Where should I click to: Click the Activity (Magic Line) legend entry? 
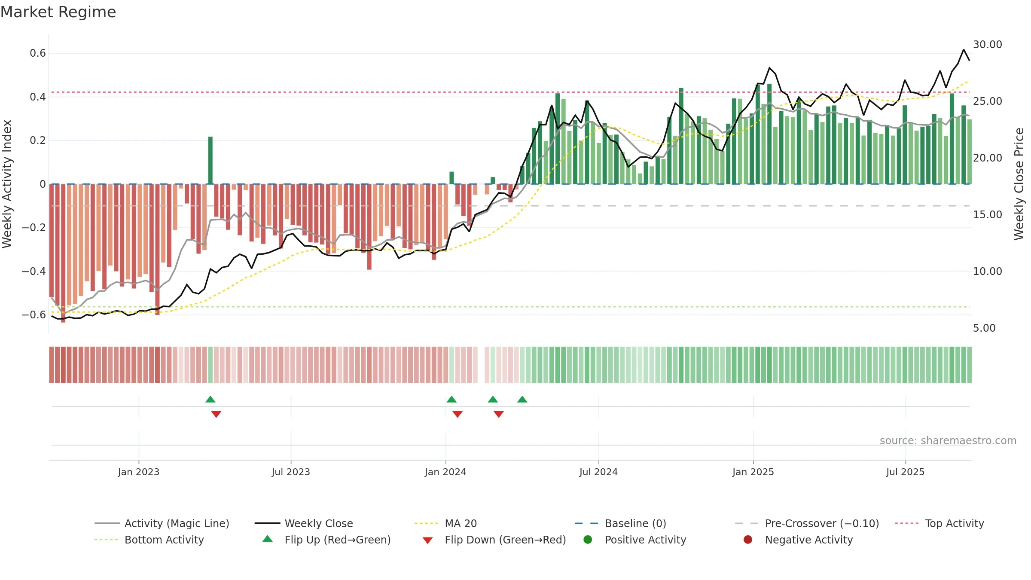[x=162, y=523]
